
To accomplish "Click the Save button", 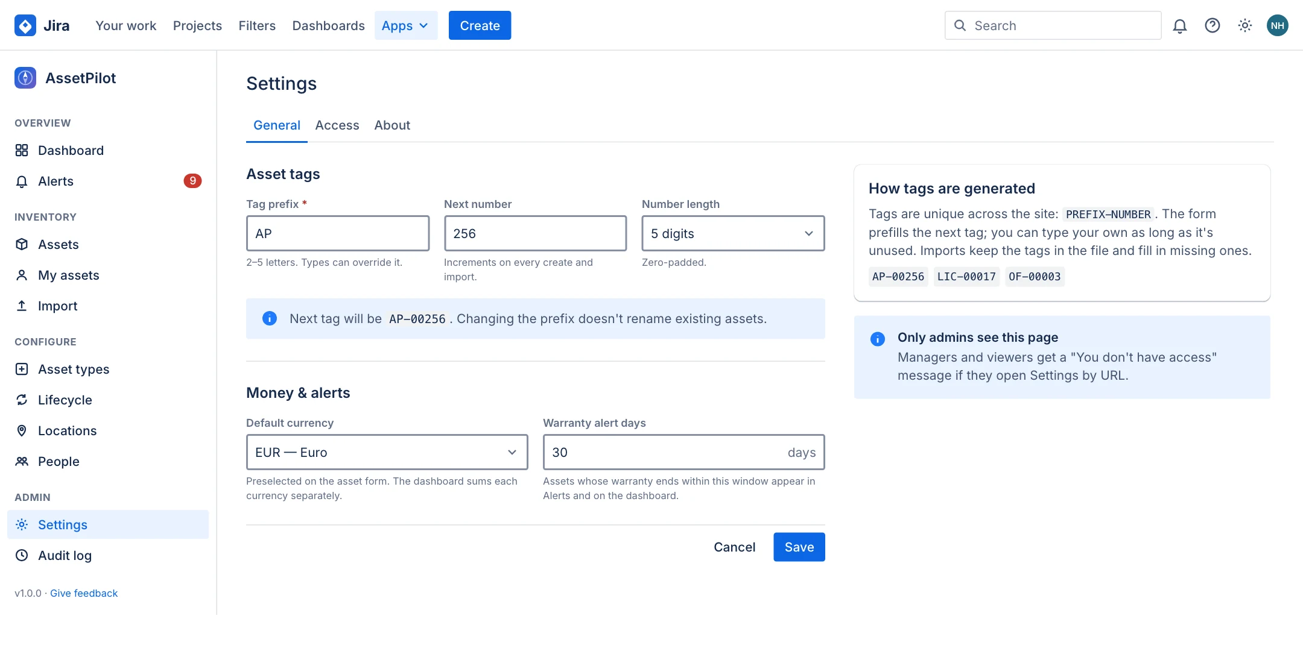I will click(799, 547).
